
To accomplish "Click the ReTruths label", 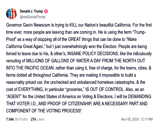I will click(21, 119).
